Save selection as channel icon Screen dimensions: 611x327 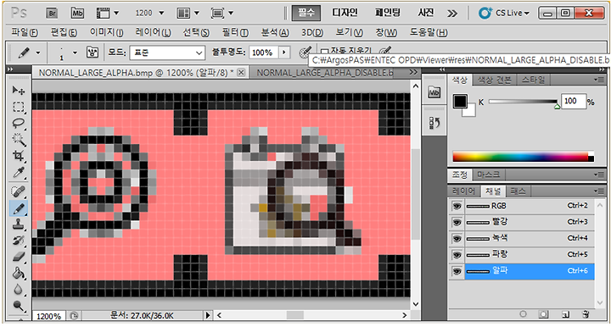click(544, 313)
